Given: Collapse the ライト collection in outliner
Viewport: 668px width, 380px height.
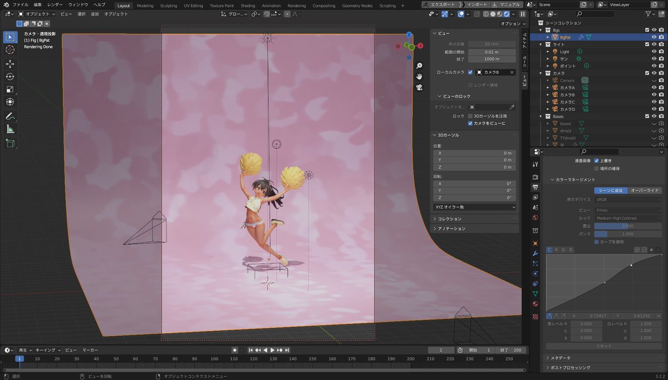Looking at the screenshot, I should coord(541,44).
